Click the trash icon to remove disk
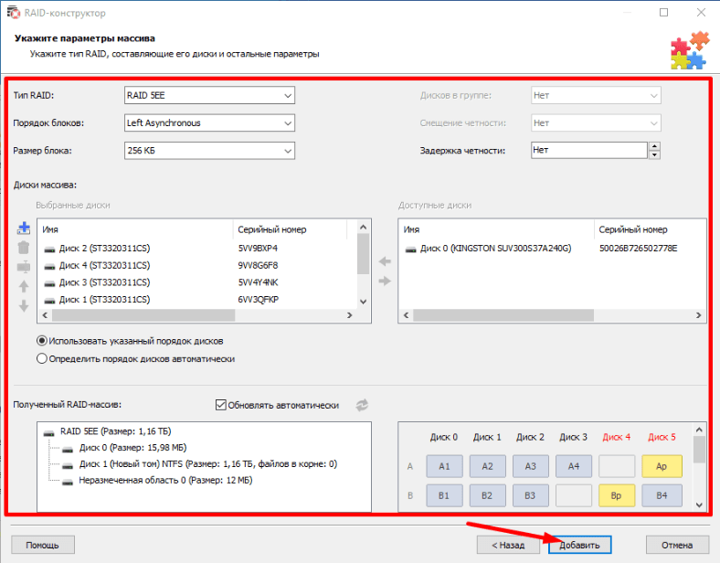This screenshot has height=563, width=720. [24, 248]
